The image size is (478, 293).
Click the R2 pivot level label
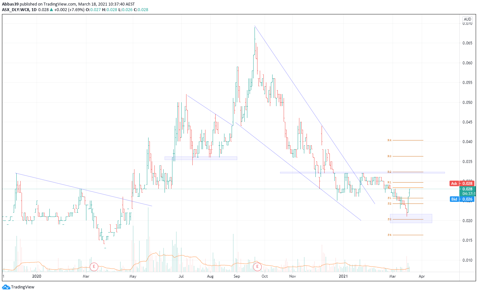389,172
